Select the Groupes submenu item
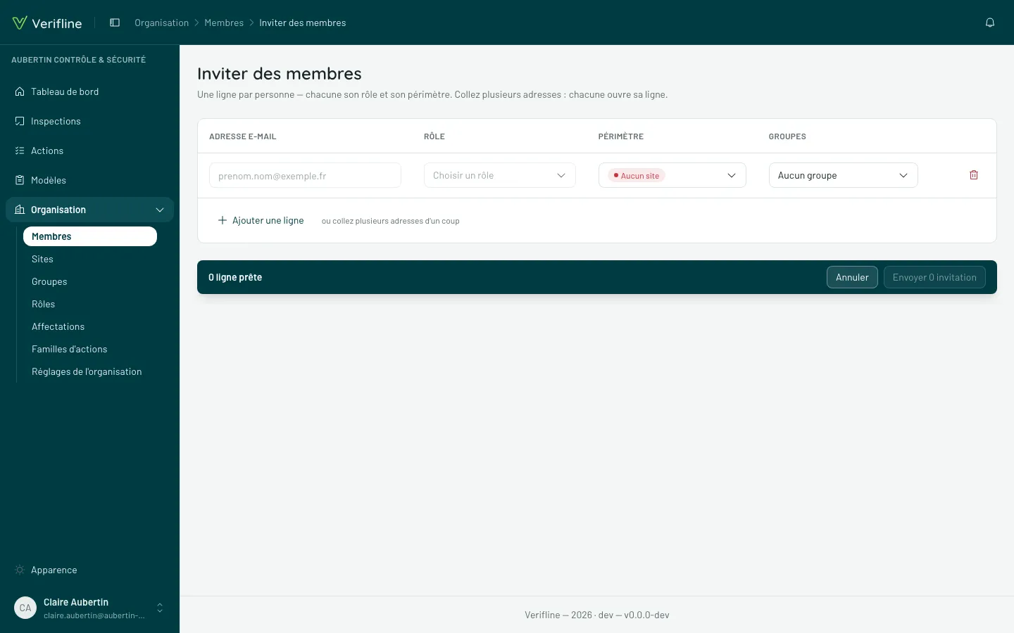Image resolution: width=1014 pixels, height=633 pixels. (90, 281)
